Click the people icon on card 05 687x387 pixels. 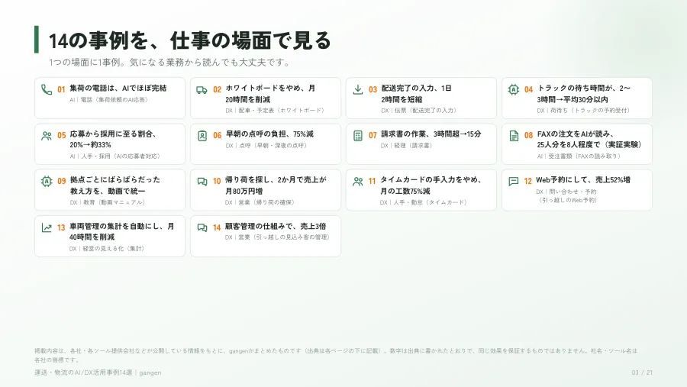(x=47, y=136)
